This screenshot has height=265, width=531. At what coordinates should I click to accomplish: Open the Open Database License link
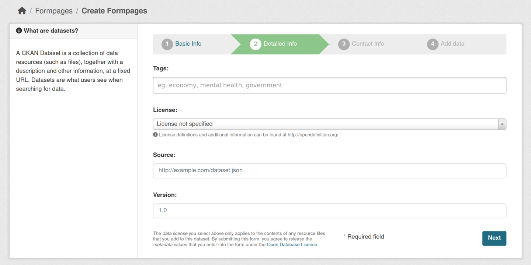(x=292, y=244)
